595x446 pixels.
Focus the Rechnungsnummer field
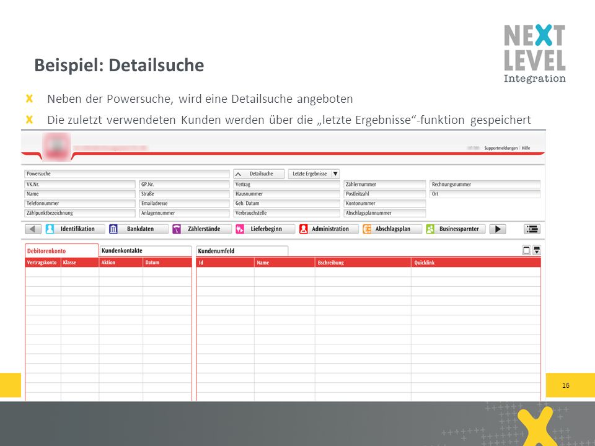(x=485, y=185)
